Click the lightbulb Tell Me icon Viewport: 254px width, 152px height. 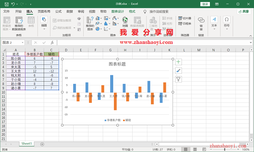[145, 12]
